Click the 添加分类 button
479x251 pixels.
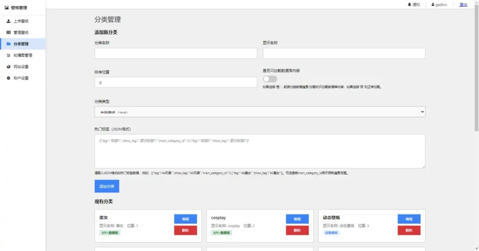[x=107, y=186]
